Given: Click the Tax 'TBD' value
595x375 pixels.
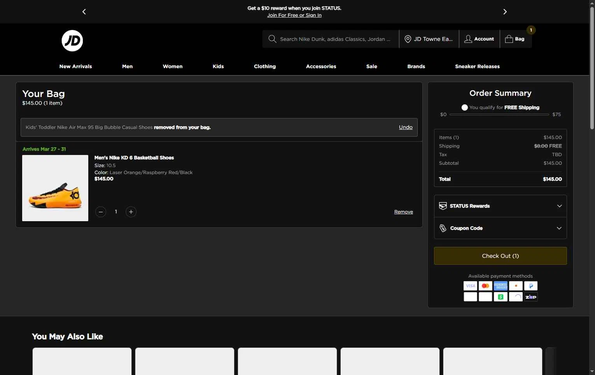Looking at the screenshot, I should pyautogui.click(x=557, y=155).
